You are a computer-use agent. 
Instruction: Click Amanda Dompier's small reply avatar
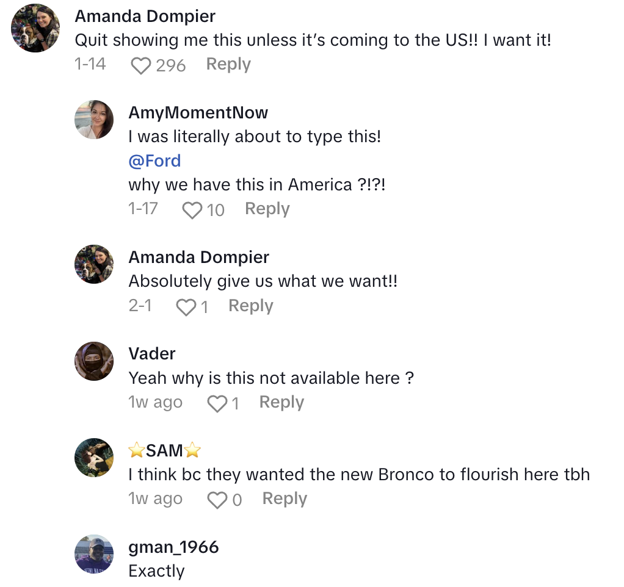[x=94, y=264]
